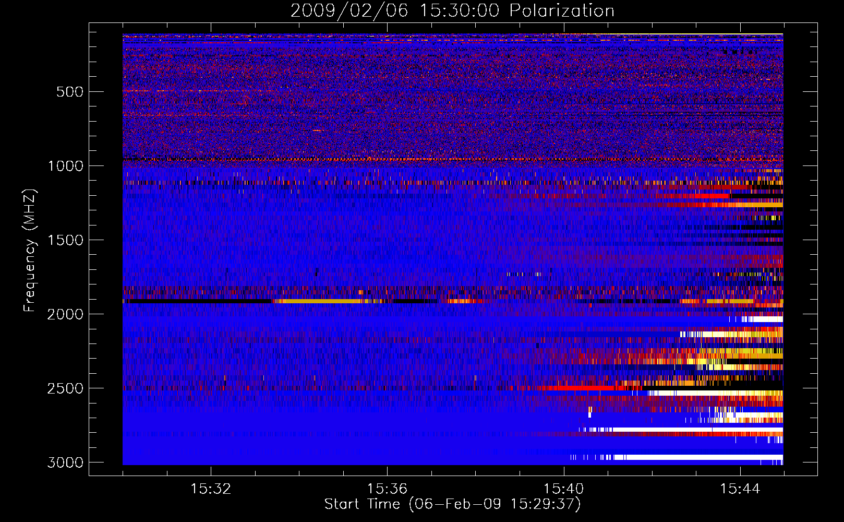Click the 15:32 time tick label
The height and width of the screenshot is (522, 844).
[x=211, y=489]
